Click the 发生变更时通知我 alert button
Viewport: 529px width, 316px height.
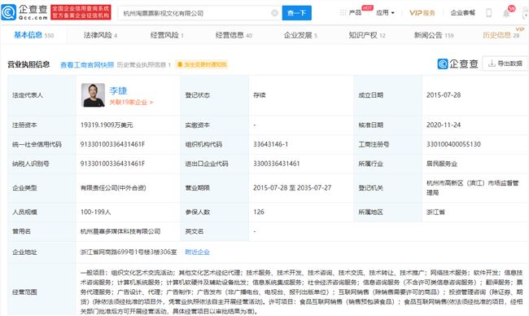click(x=202, y=64)
